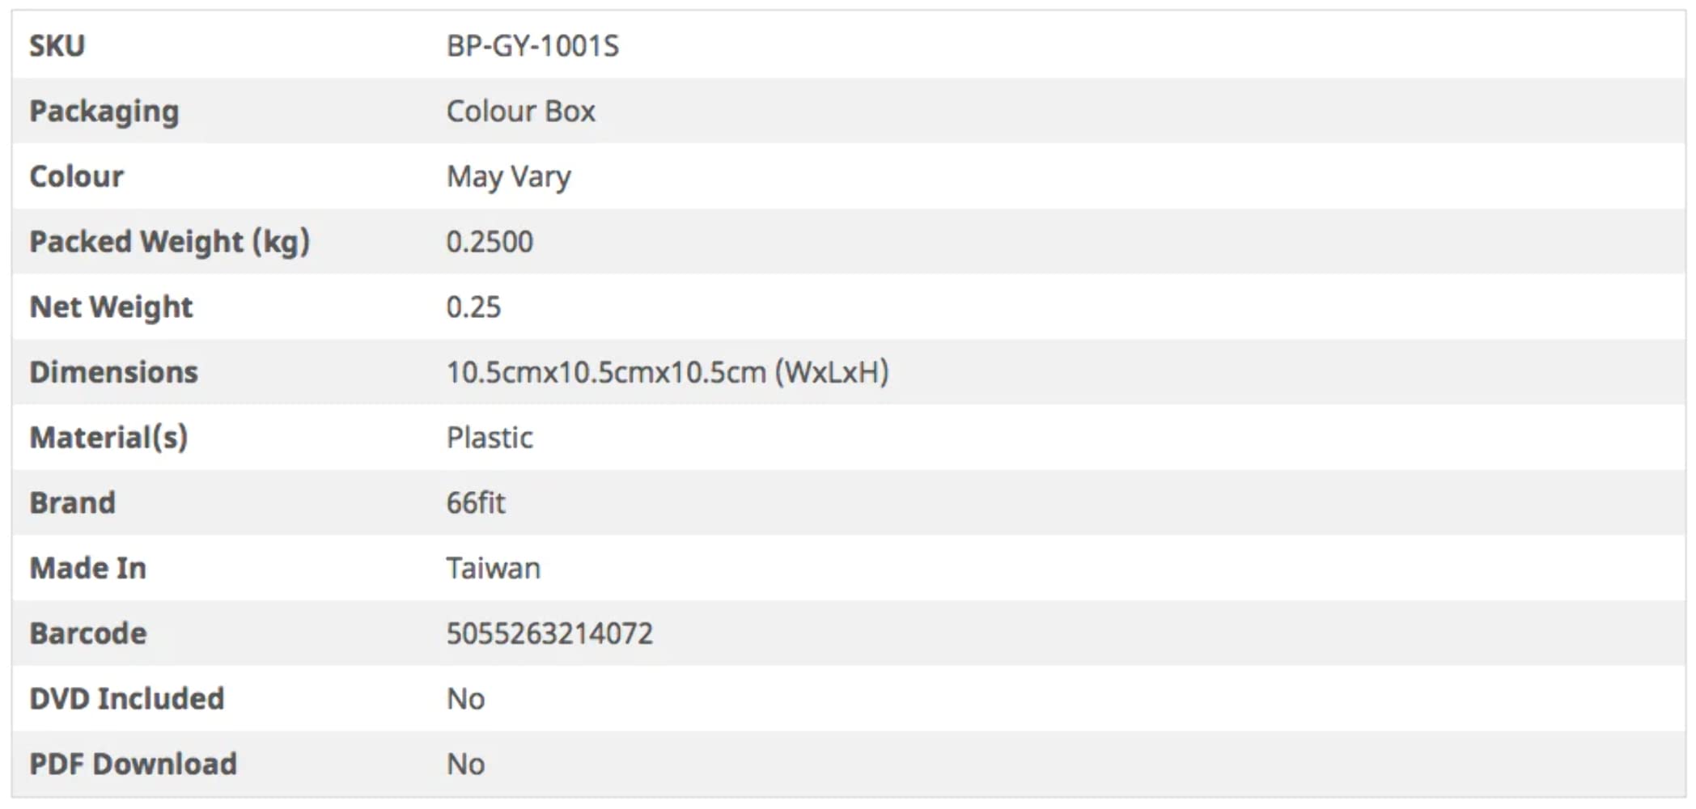Click the SKU value BP-GY-1001S
1696x809 pixels.
tap(532, 46)
